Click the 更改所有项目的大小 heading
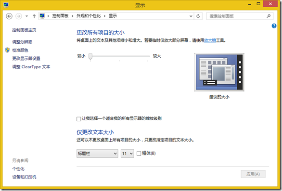 click(x=101, y=33)
